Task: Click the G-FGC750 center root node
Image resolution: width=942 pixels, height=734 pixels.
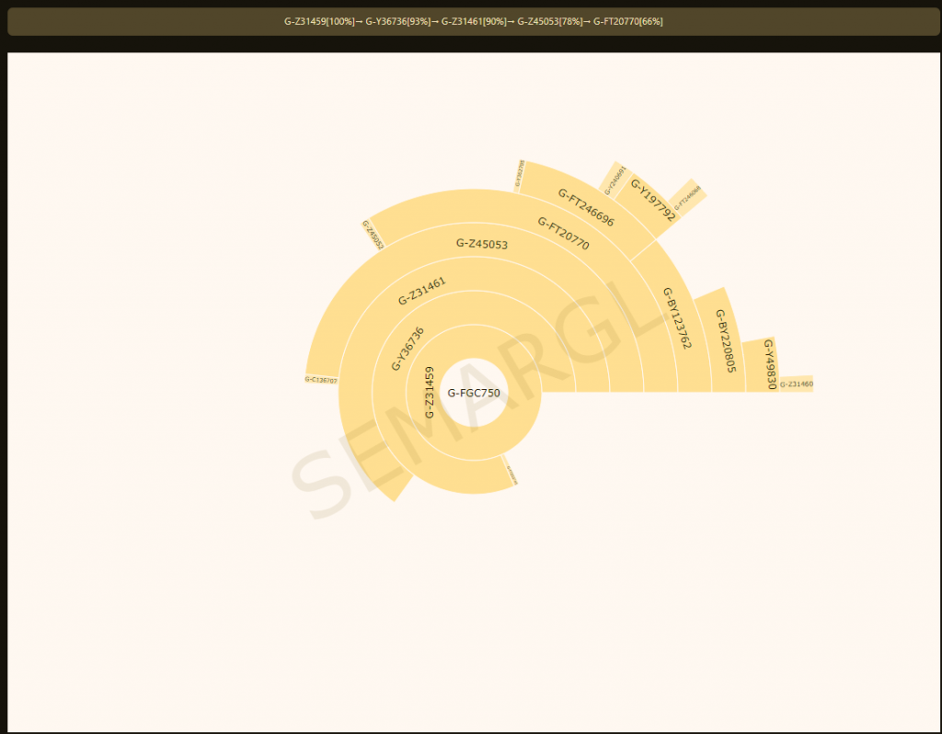Action: [x=474, y=393]
